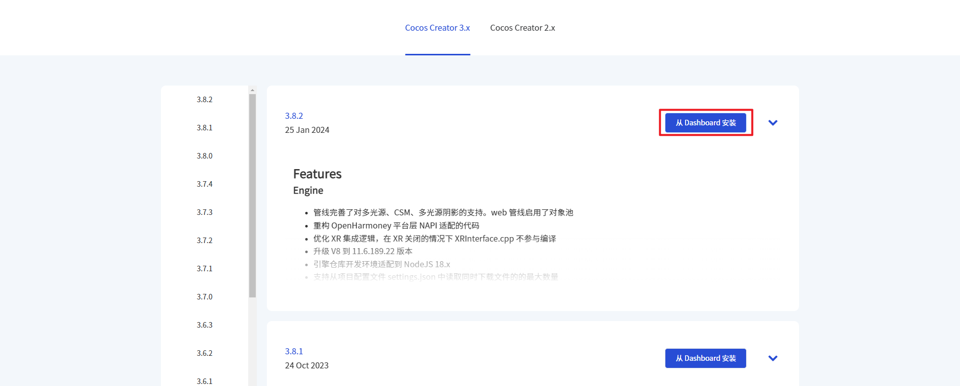The image size is (960, 386).
Task: Click the version list scrollbar thumb
Action: (252, 195)
